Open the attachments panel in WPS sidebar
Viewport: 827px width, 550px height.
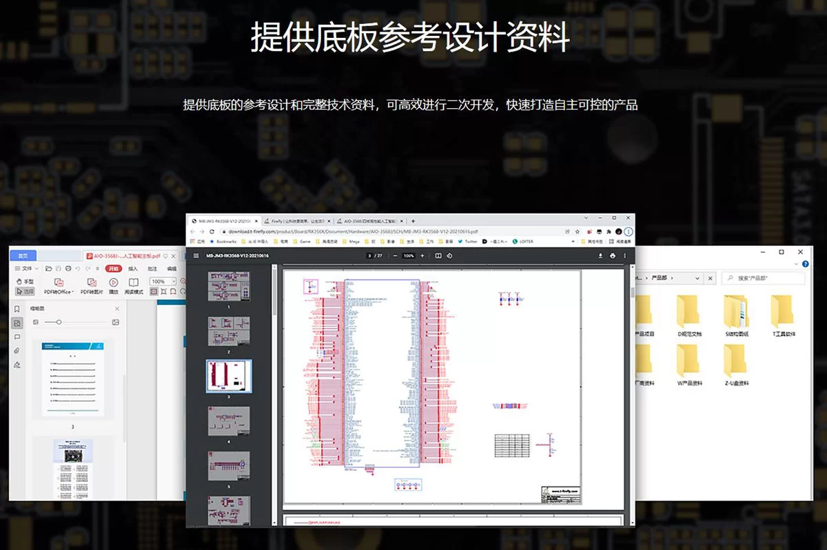pos(17,350)
